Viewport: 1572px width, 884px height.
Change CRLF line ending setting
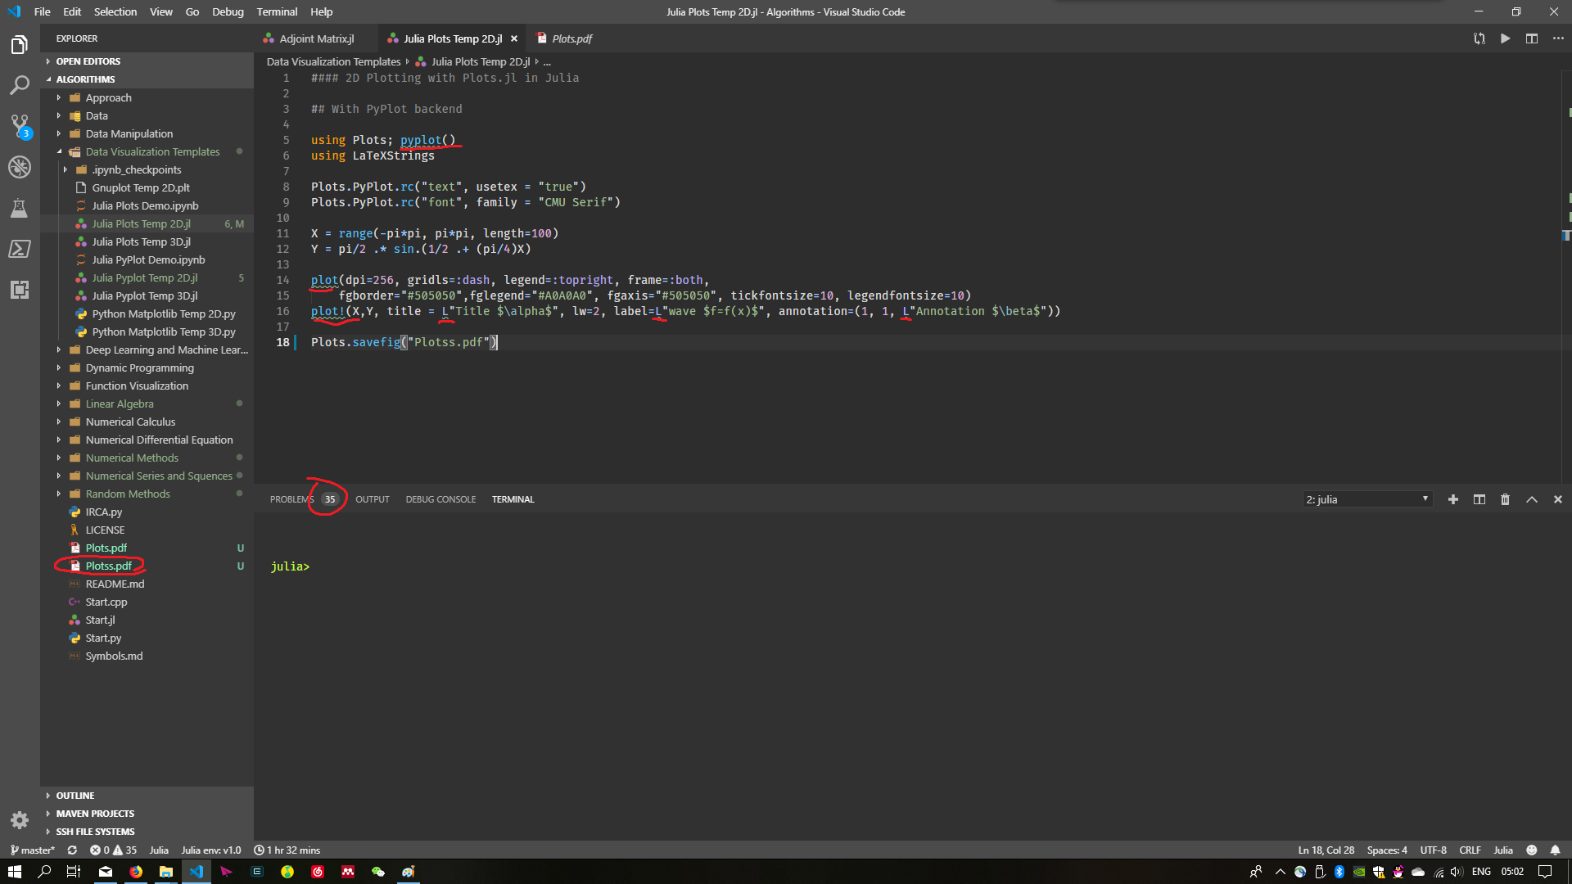click(1470, 850)
